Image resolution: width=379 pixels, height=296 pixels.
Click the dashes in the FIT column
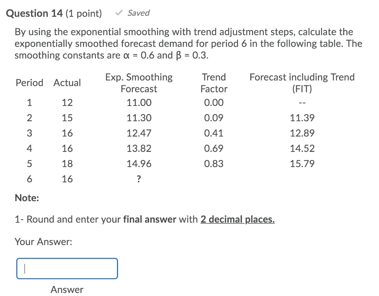pyautogui.click(x=302, y=103)
